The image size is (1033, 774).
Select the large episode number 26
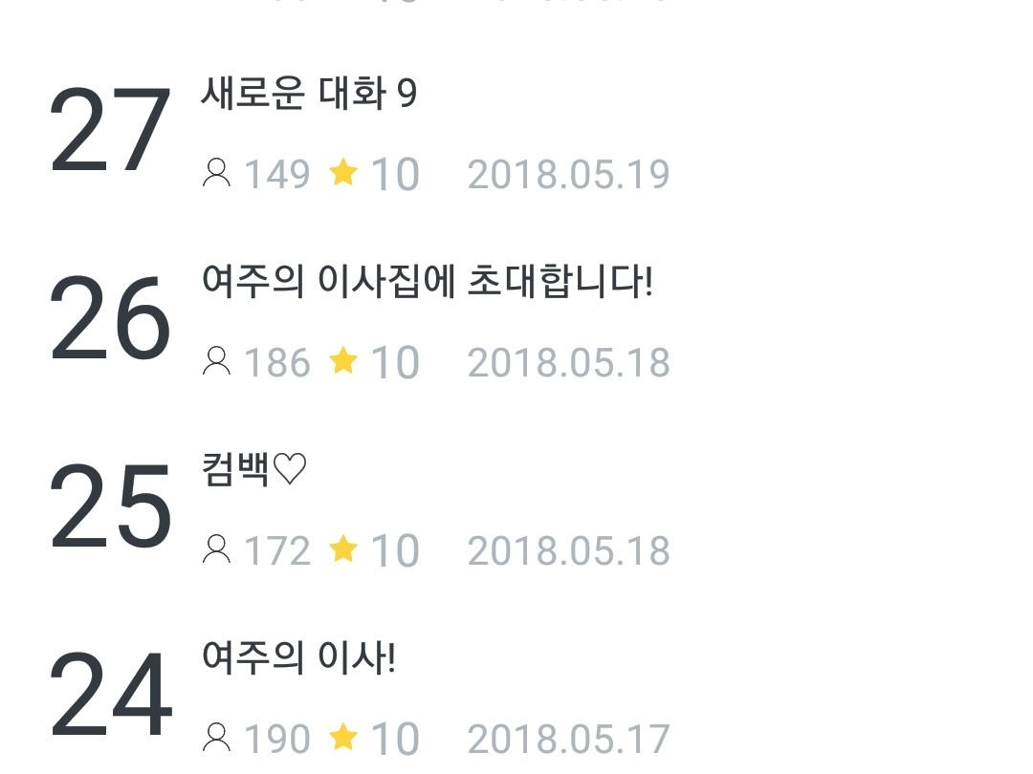click(110, 320)
